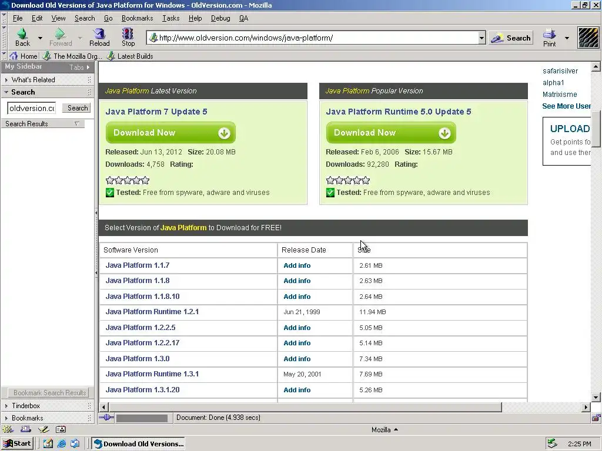Click the Start button
The image size is (602, 451).
point(17,444)
